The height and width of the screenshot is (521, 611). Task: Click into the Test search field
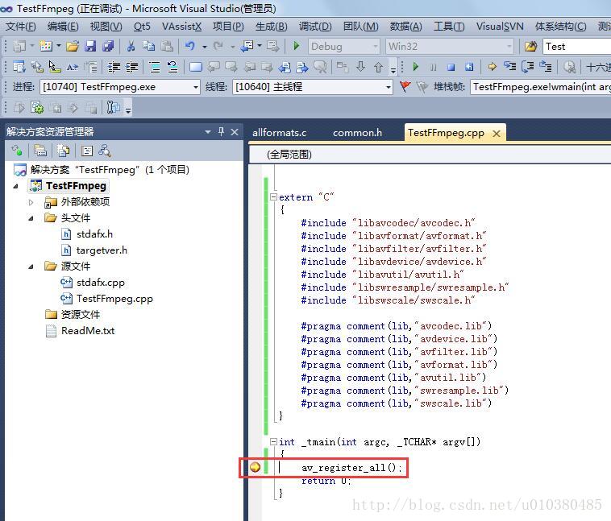coord(576,47)
